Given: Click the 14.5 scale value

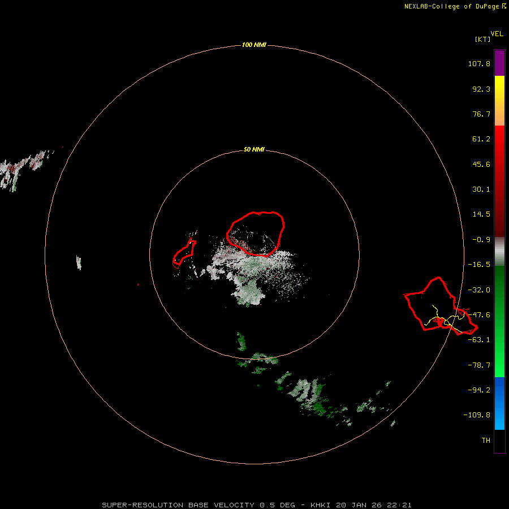Looking at the screenshot, I should click(x=481, y=214).
